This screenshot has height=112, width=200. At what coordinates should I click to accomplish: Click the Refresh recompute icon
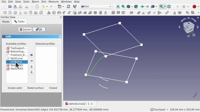click(68, 7)
